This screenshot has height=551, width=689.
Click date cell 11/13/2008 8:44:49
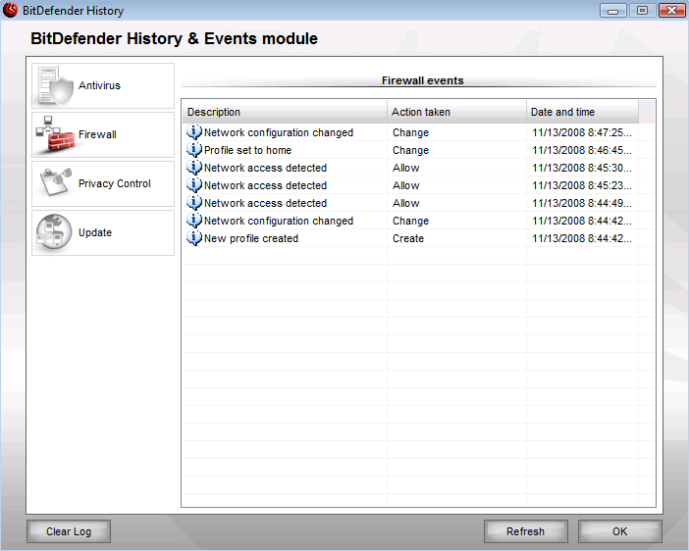tap(582, 203)
